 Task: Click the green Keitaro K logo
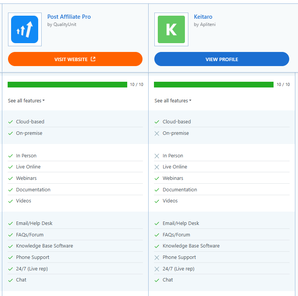tap(171, 29)
